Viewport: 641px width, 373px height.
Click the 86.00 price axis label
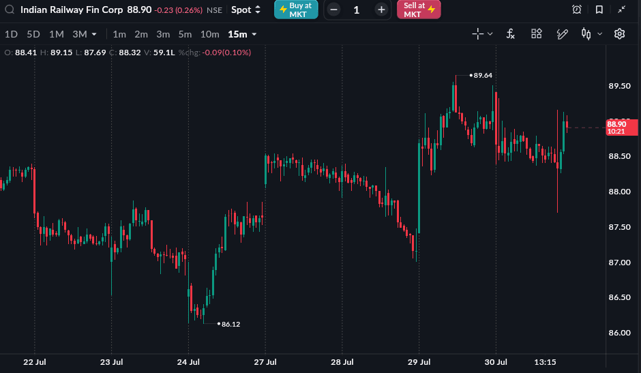click(619, 333)
